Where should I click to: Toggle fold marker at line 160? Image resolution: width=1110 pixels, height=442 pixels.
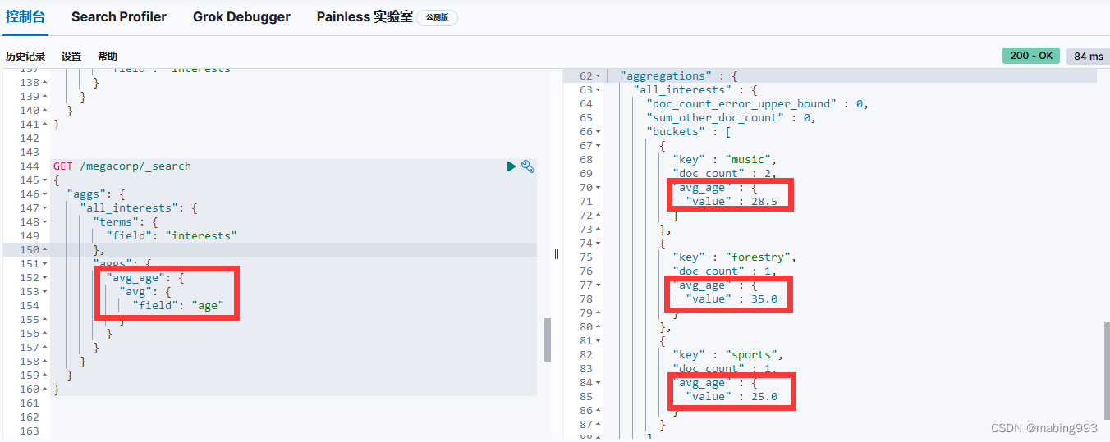(45, 390)
